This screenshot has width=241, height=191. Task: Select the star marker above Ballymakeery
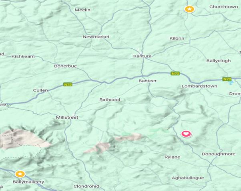[x=20, y=174]
